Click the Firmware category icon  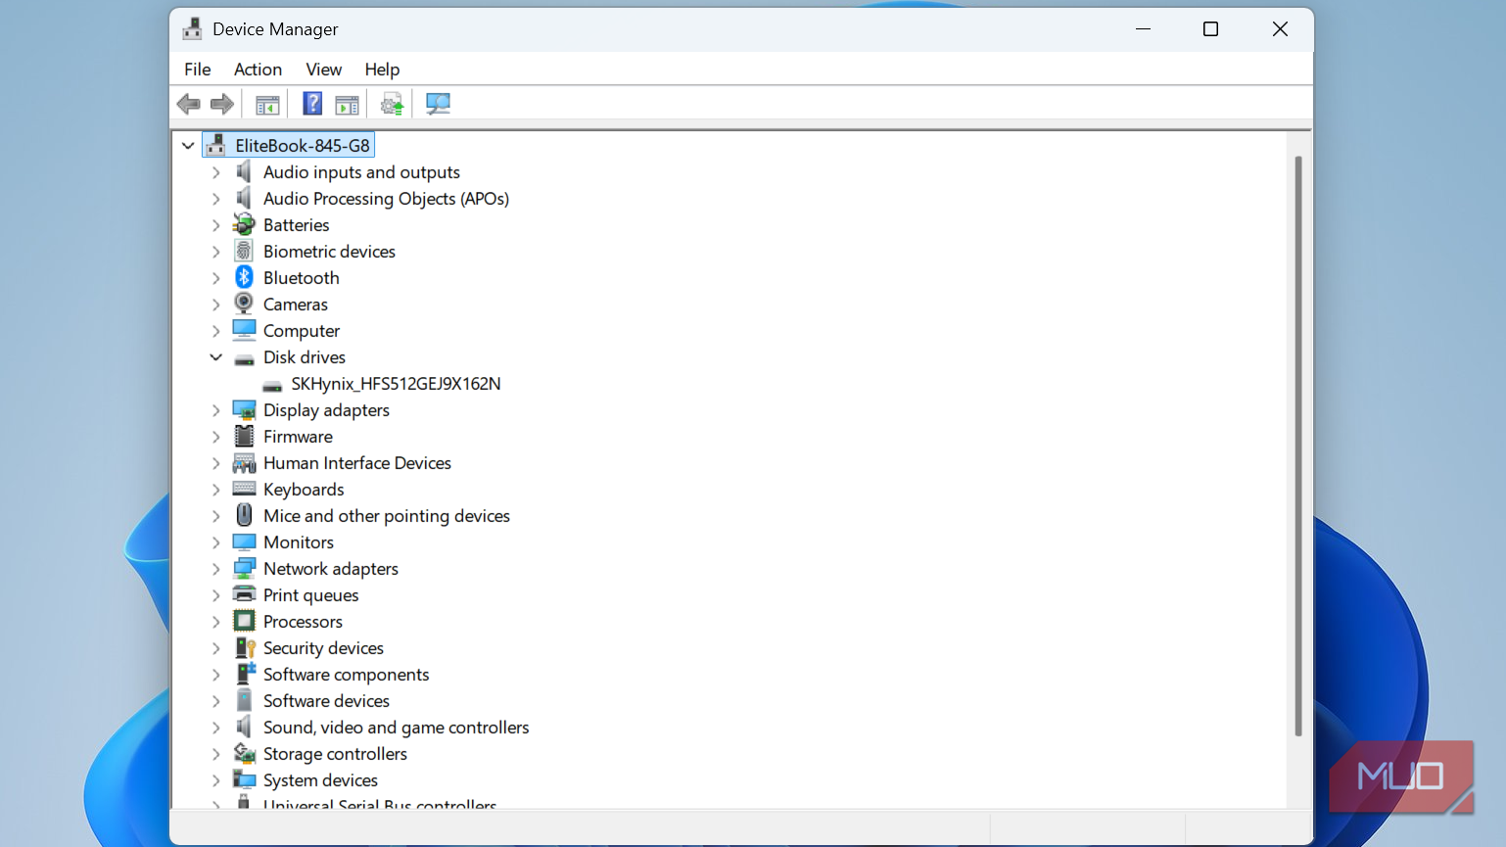(x=244, y=437)
